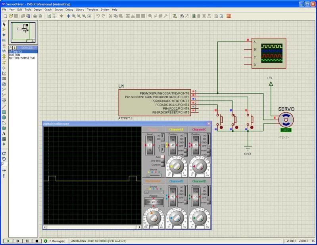Image resolution: width=317 pixels, height=245 pixels.
Task: Click Channel A volts/div dial knob
Action: (x=177, y=167)
